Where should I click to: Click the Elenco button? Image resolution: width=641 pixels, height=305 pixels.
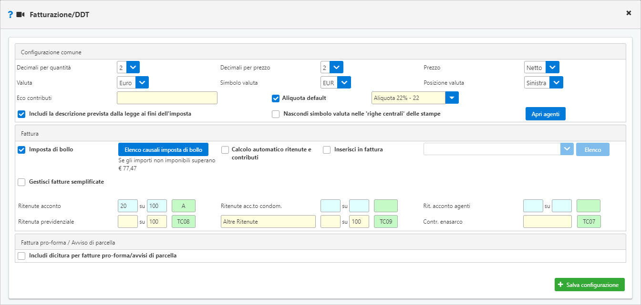tap(593, 149)
